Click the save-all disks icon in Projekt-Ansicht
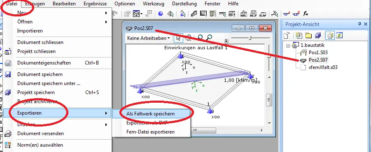Image resolution: width=371 pixels, height=152 pixels. (318, 36)
